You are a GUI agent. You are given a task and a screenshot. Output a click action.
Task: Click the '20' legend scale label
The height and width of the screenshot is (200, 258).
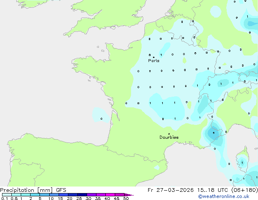(70, 198)
